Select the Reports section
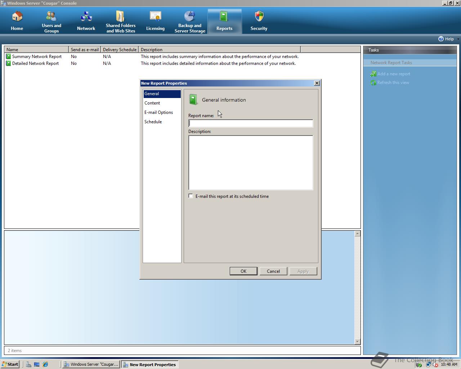 [224, 21]
